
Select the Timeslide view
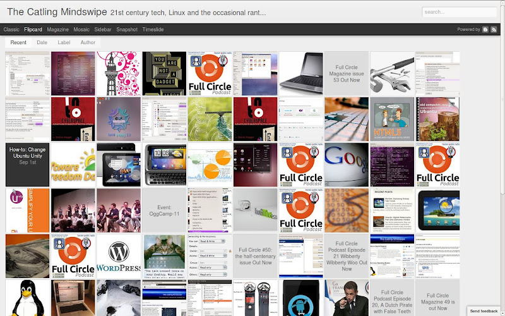[x=153, y=29]
